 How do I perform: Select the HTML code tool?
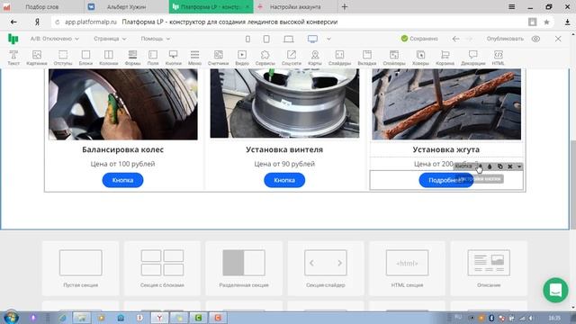(498, 58)
